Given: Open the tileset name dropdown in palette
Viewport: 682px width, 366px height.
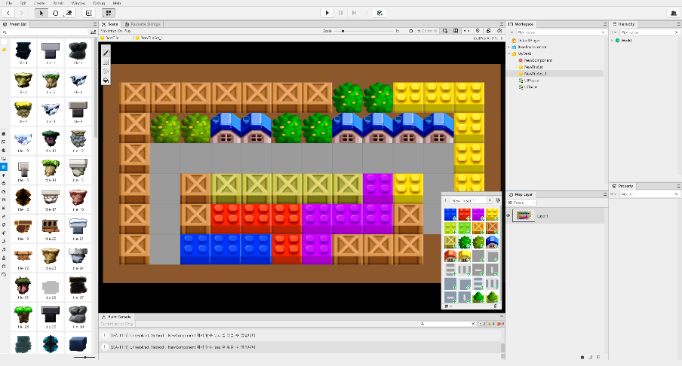Looking at the screenshot, I should click(x=471, y=200).
